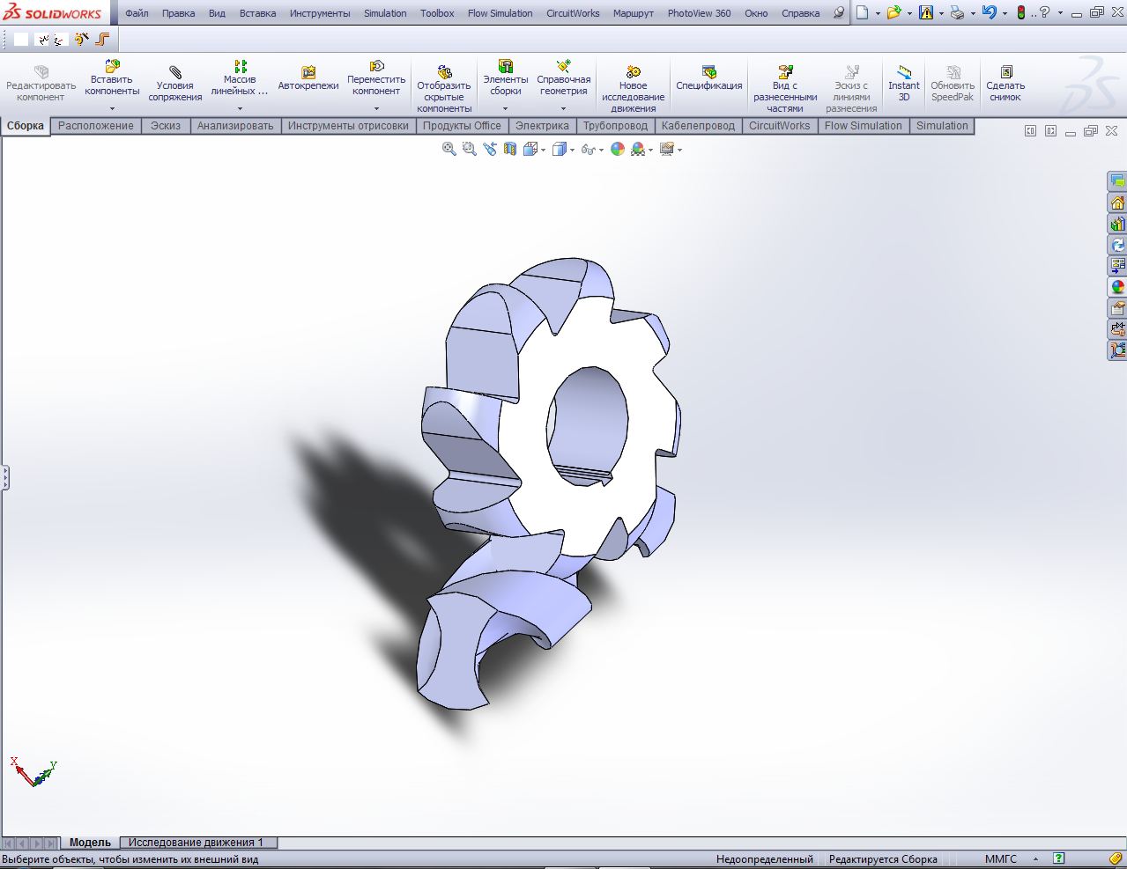Click Вид с разнесенными частями tool
Image resolution: width=1127 pixels, height=869 pixels.
785,89
